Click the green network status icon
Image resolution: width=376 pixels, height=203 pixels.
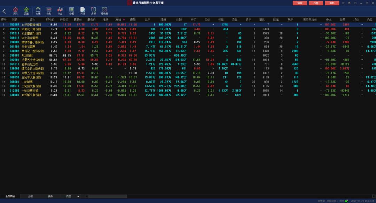click(x=346, y=201)
